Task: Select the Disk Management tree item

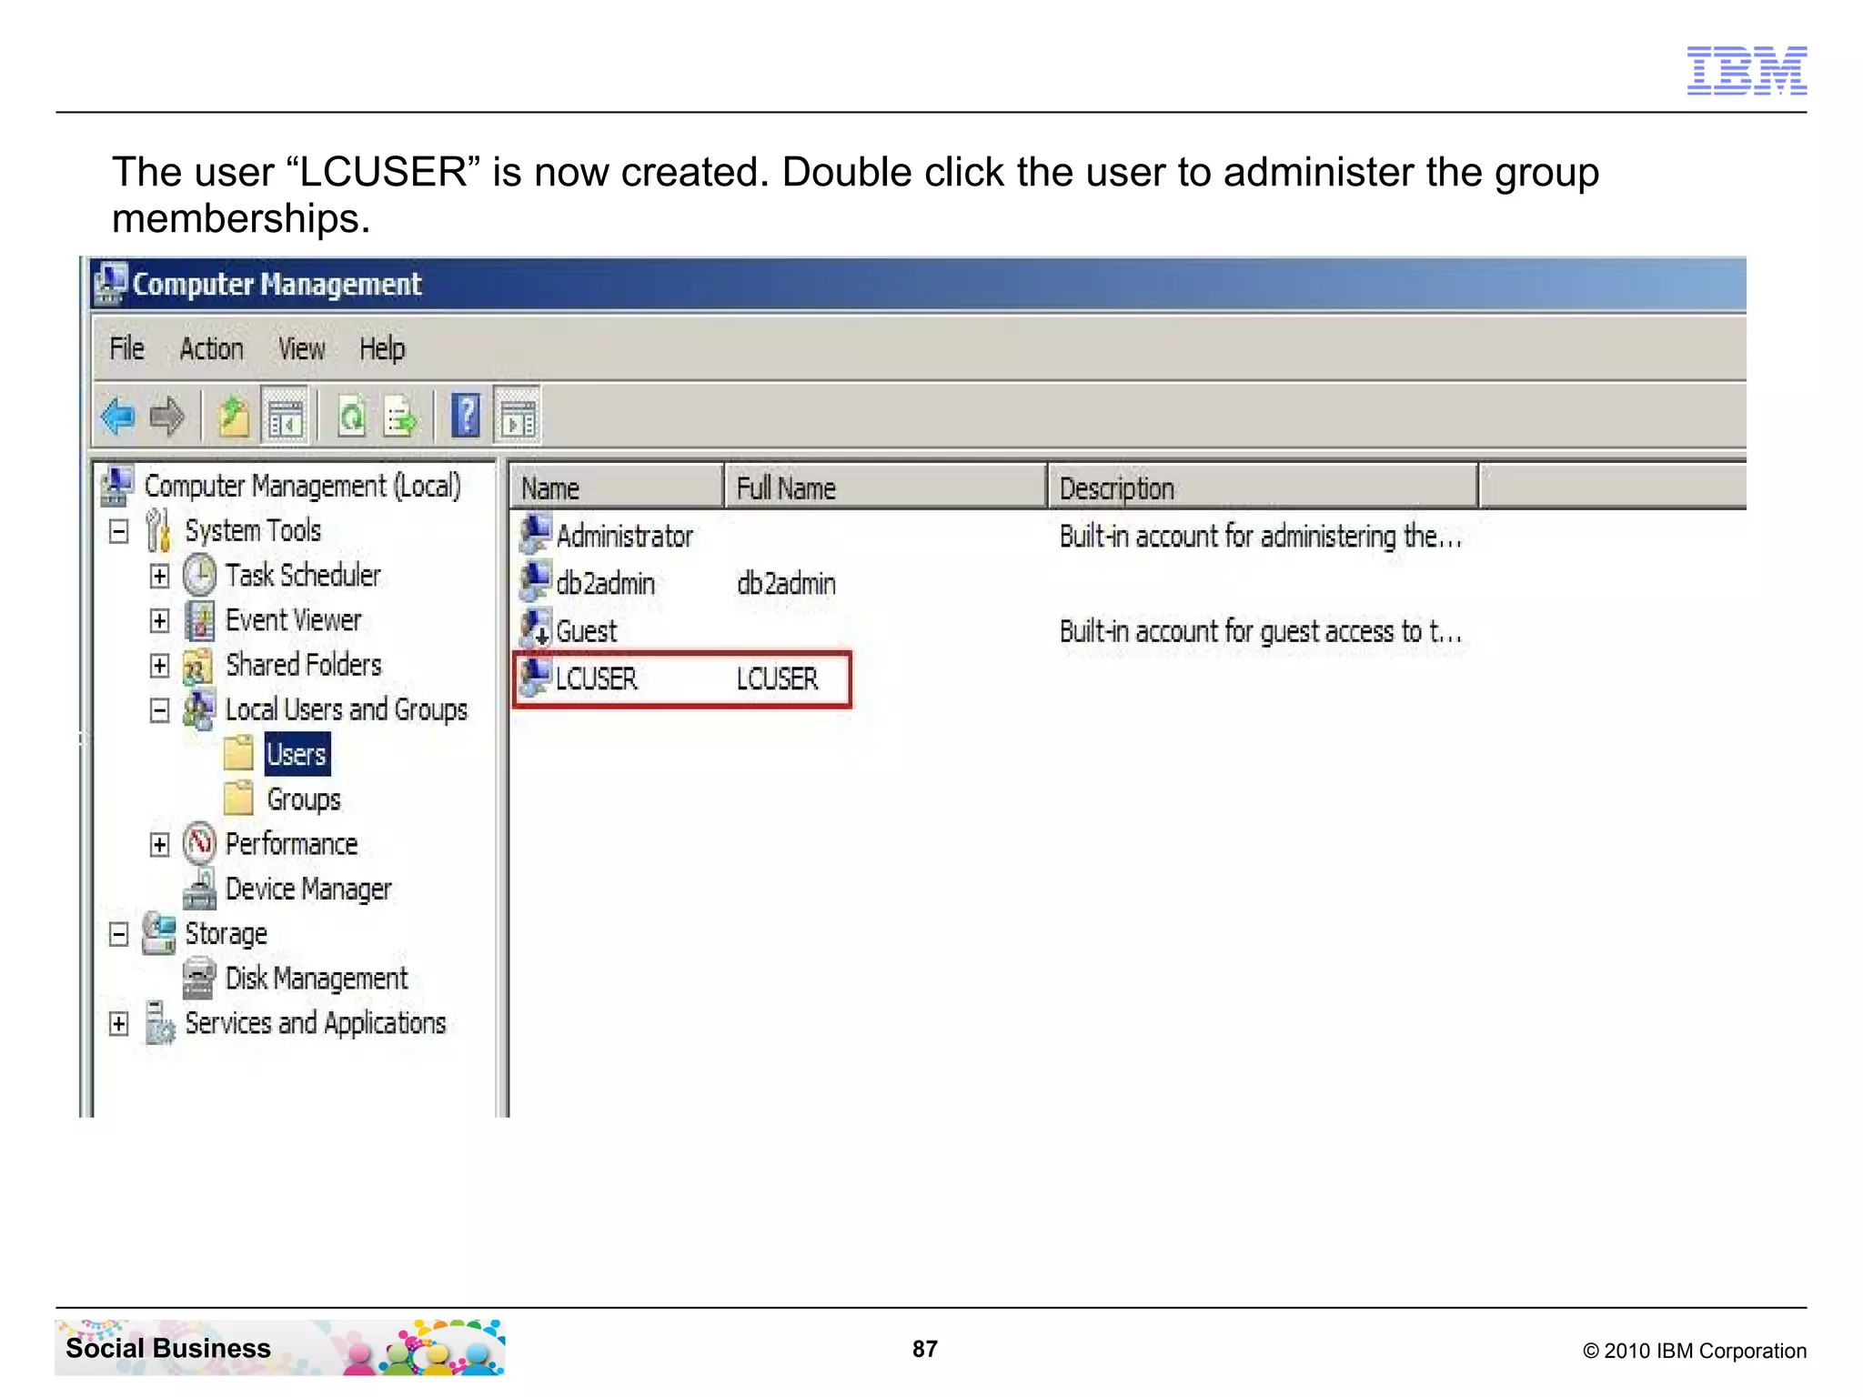Action: [x=317, y=979]
